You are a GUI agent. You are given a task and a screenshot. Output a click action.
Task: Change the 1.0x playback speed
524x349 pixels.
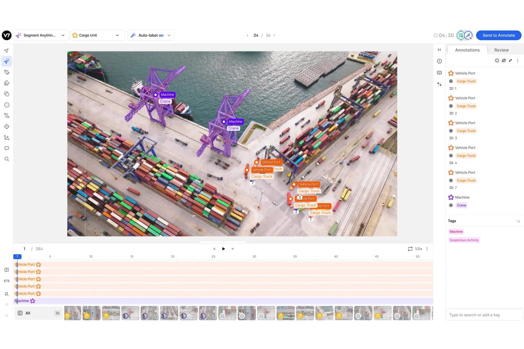(x=418, y=249)
